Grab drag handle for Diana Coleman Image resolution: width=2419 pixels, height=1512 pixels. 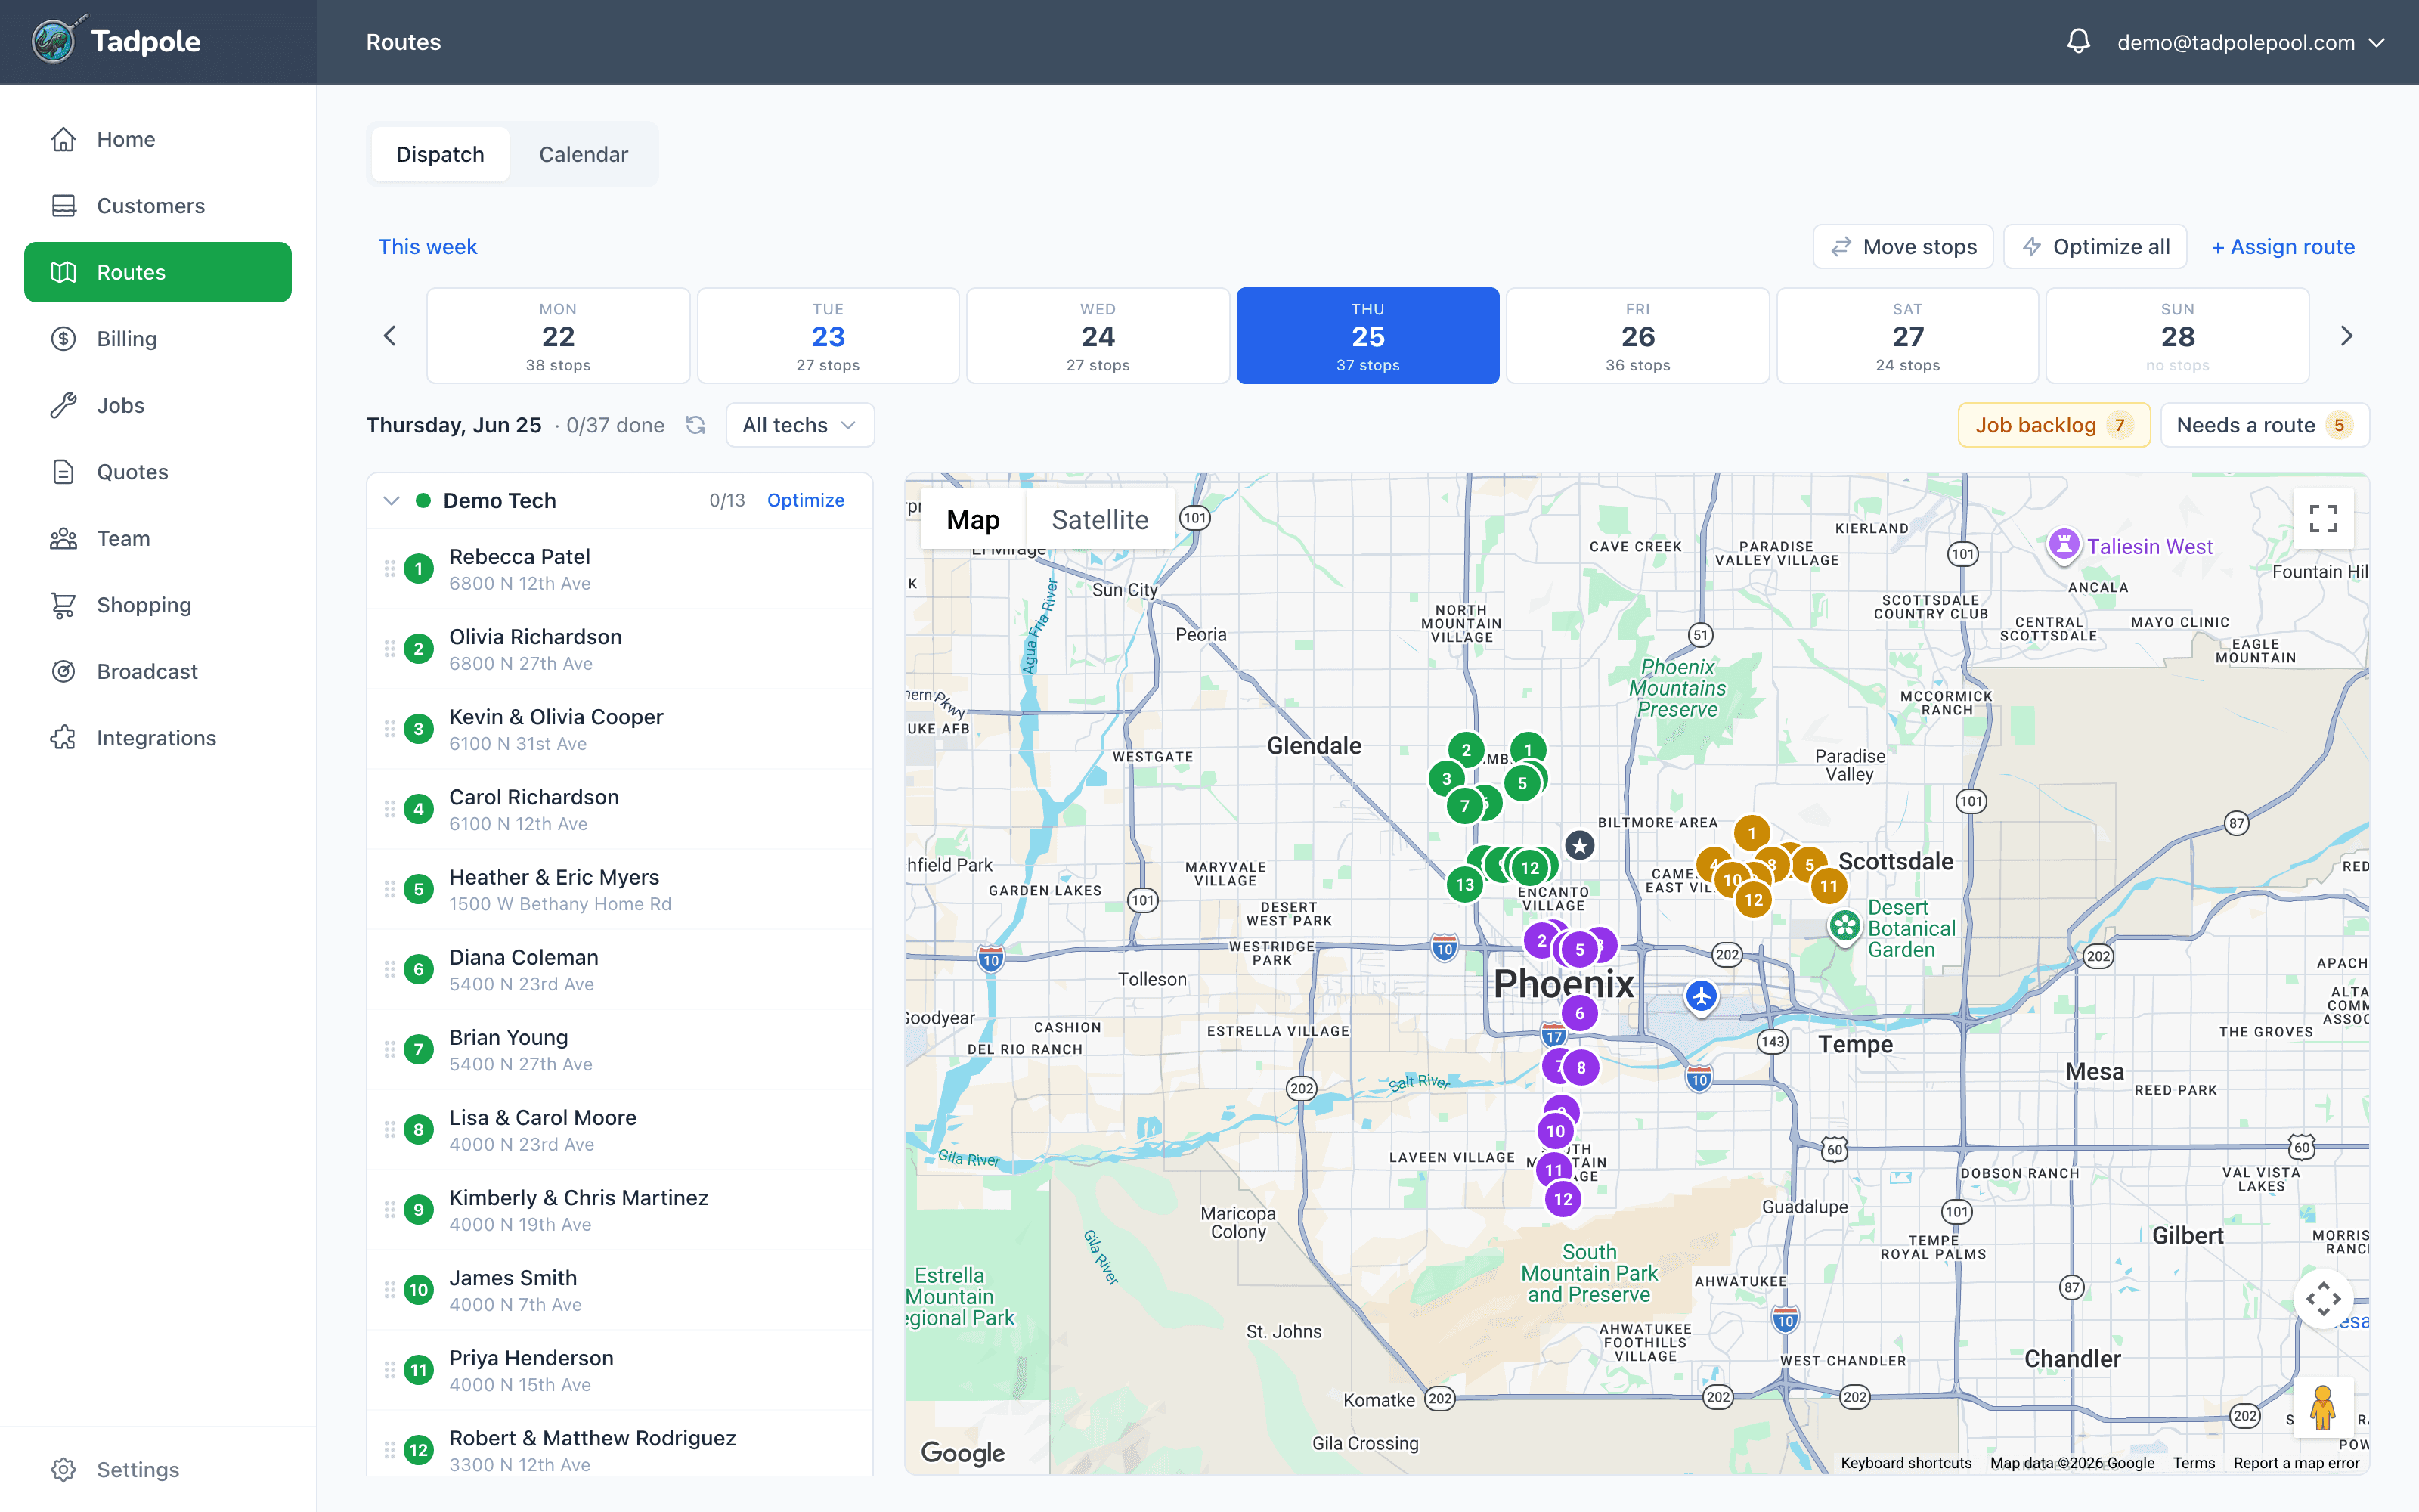[390, 969]
